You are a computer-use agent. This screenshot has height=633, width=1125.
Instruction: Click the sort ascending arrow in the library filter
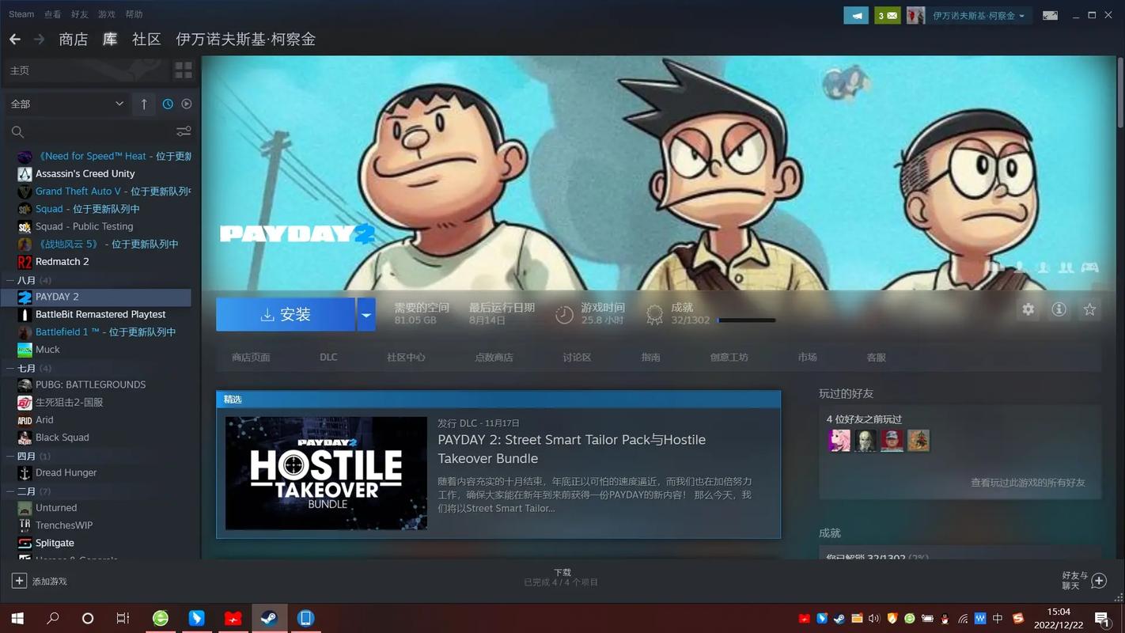[144, 104]
